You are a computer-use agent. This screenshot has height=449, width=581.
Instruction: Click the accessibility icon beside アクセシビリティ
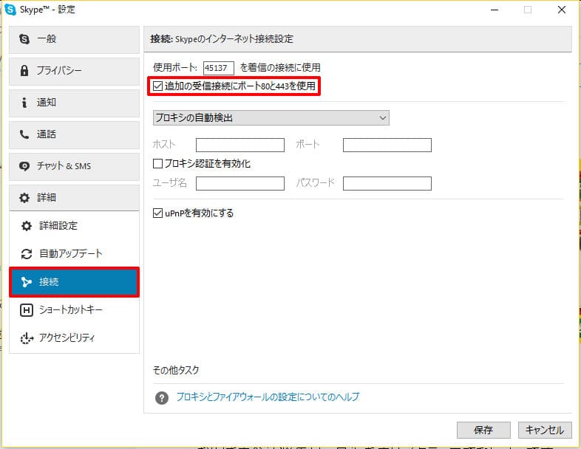pos(27,338)
